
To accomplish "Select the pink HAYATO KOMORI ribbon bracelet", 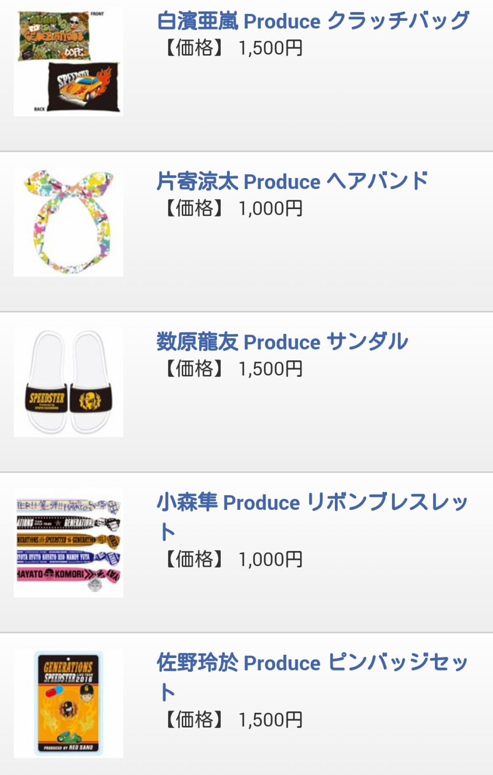I will pyautogui.click(x=68, y=574).
